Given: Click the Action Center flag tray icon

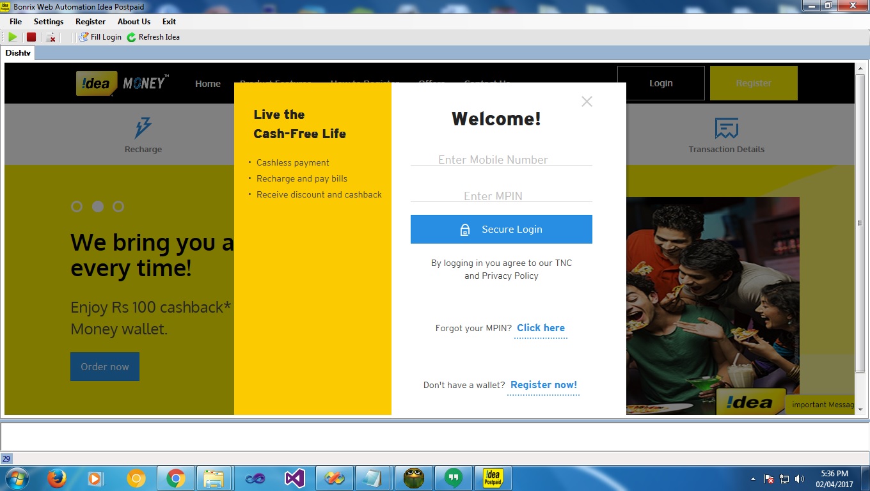Looking at the screenshot, I should (x=770, y=479).
